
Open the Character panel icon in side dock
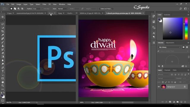point(154,33)
